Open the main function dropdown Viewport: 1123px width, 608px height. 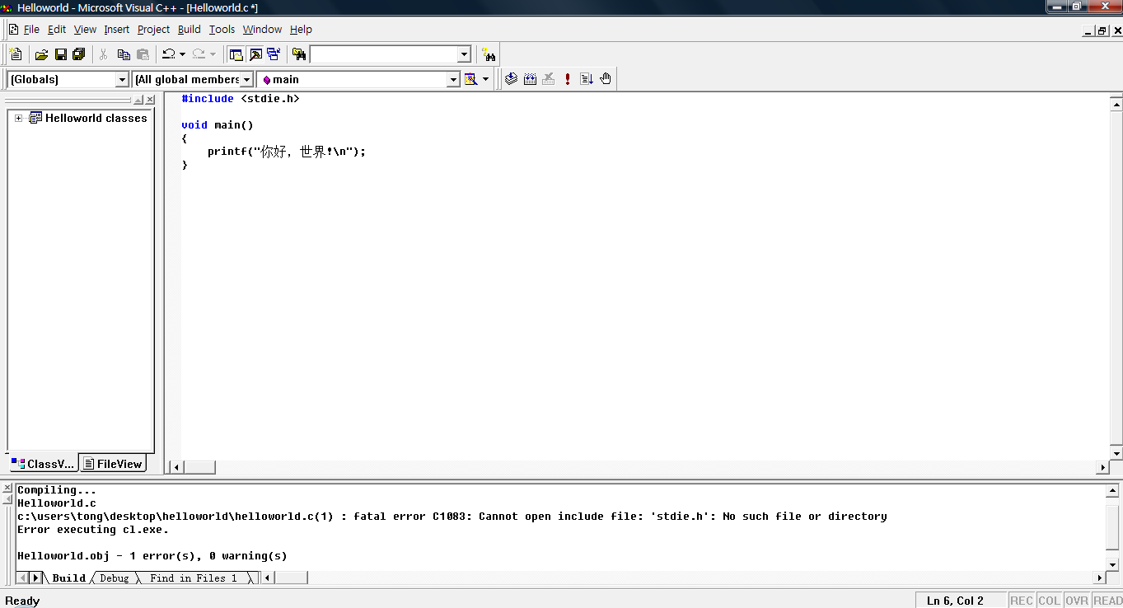click(452, 79)
